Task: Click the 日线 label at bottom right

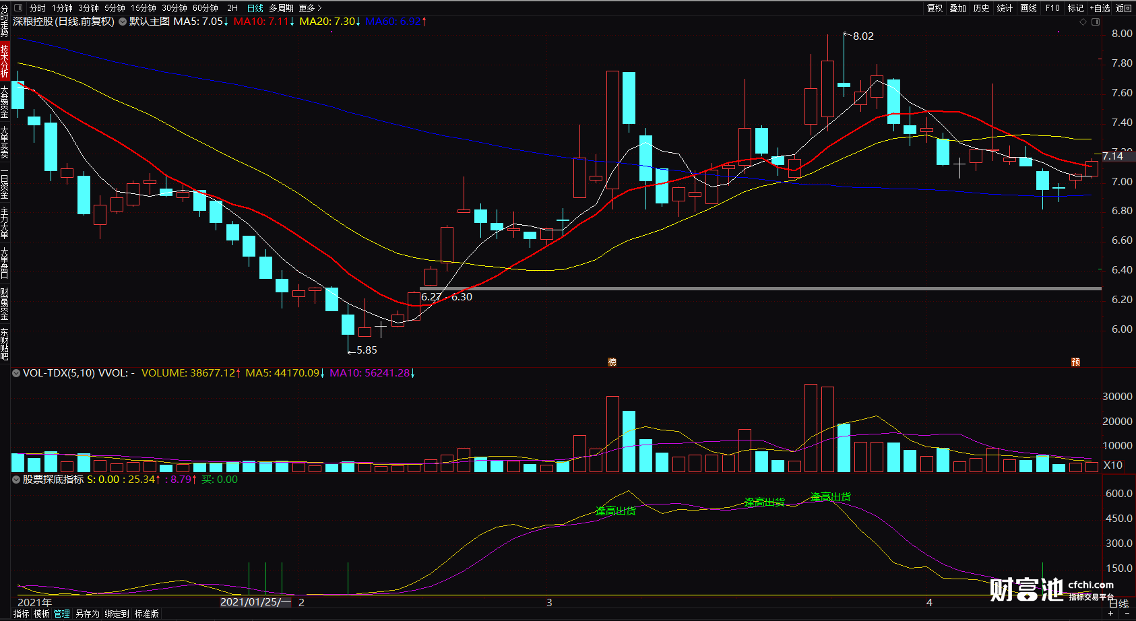Action: click(x=1119, y=603)
